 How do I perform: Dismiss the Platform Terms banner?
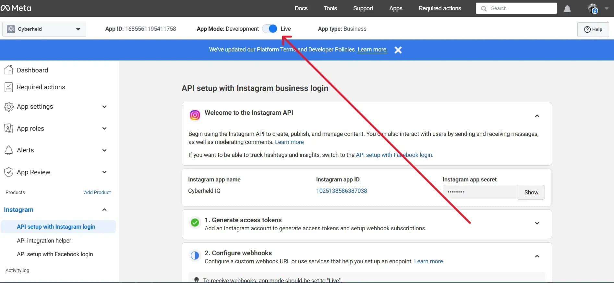(398, 50)
